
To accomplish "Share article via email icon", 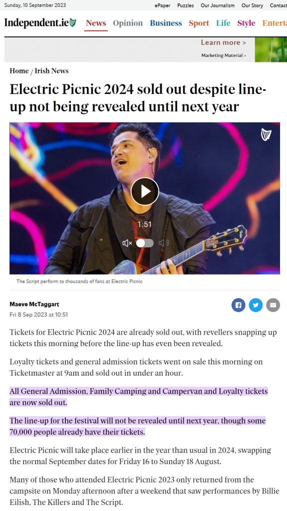I will (273, 305).
